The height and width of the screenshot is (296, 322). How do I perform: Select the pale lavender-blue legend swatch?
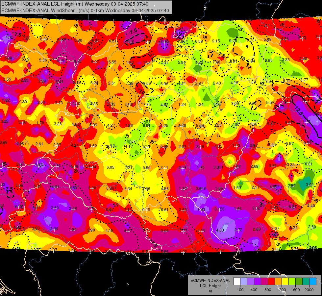[x=244, y=282]
